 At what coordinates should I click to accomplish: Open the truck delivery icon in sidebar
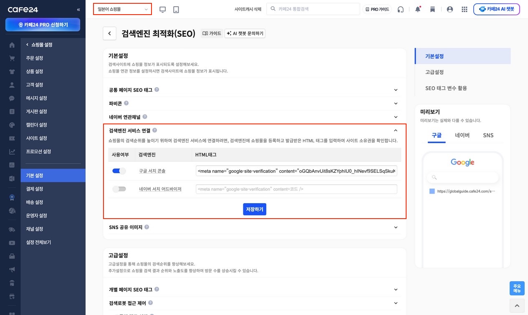click(12, 229)
